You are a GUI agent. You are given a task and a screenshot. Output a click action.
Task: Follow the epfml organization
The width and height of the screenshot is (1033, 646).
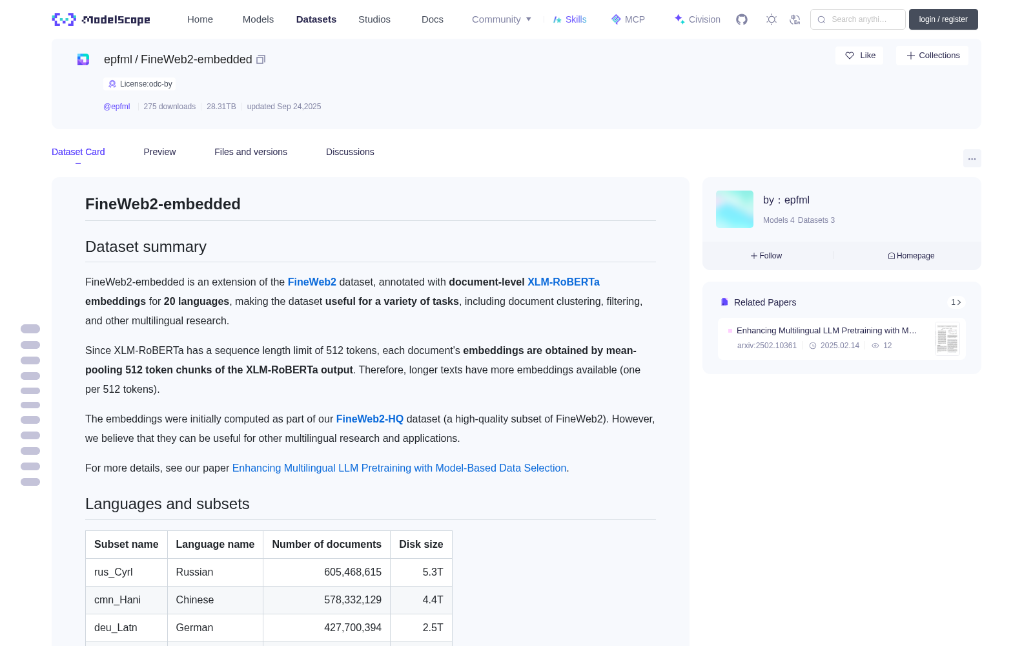(x=766, y=256)
